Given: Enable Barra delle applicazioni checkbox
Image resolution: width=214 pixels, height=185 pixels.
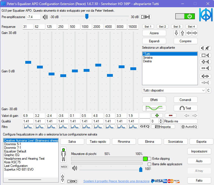Looking at the screenshot, I should click(x=150, y=164).
